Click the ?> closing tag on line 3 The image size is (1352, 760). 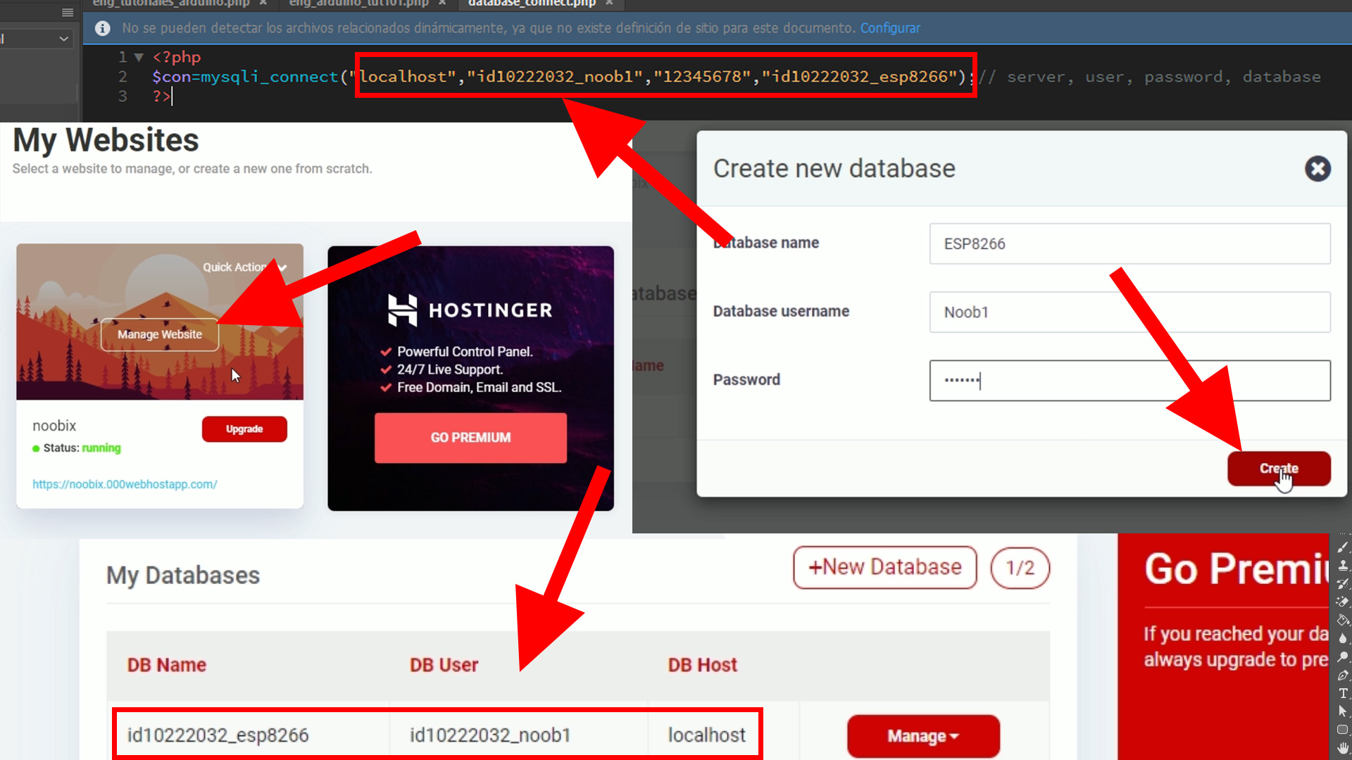161,96
